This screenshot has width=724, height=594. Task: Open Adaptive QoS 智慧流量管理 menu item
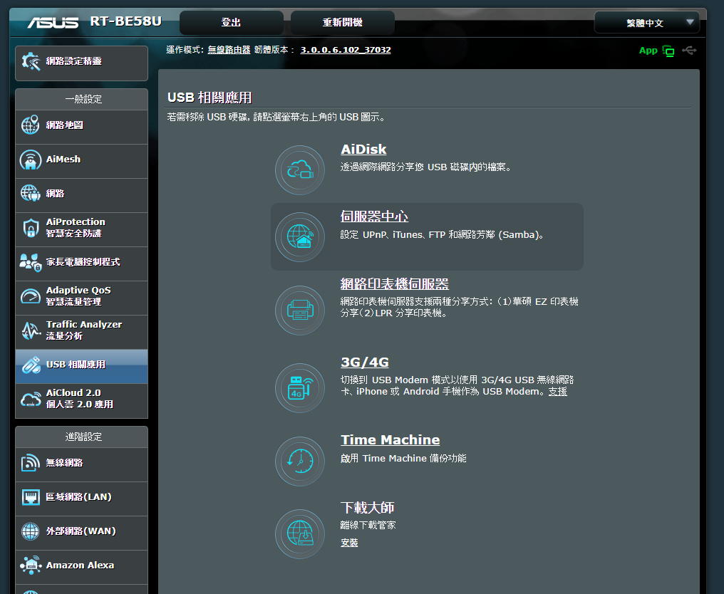[x=82, y=298]
